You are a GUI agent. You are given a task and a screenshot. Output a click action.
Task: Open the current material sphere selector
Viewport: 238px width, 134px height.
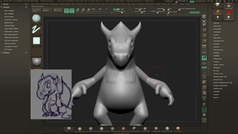(36, 62)
